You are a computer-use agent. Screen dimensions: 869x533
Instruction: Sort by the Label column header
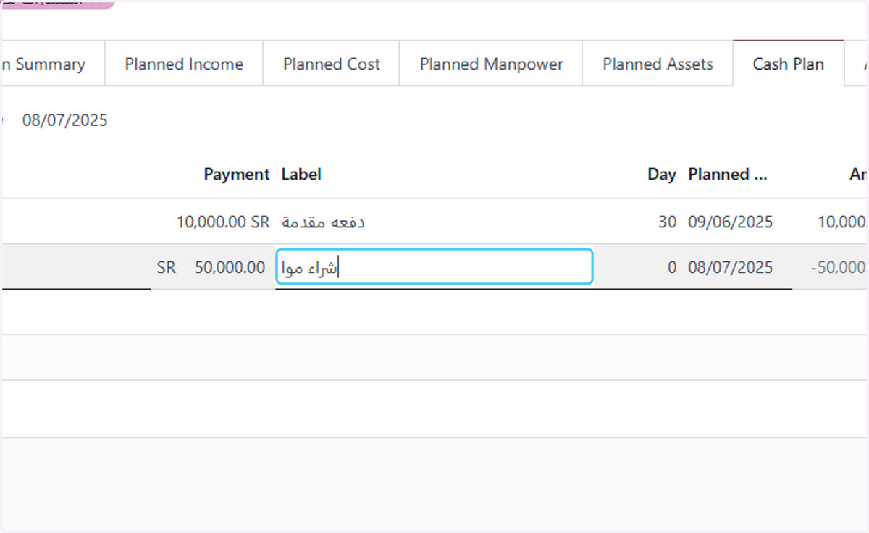[x=301, y=175]
